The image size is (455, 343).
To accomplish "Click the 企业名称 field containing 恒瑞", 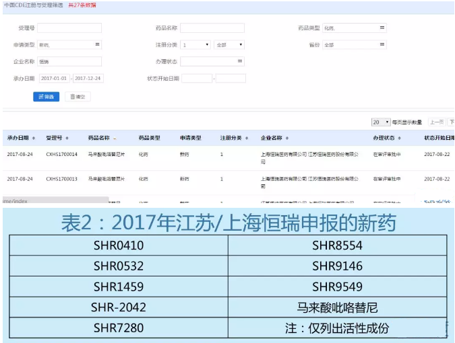I will pyautogui.click(x=69, y=61).
